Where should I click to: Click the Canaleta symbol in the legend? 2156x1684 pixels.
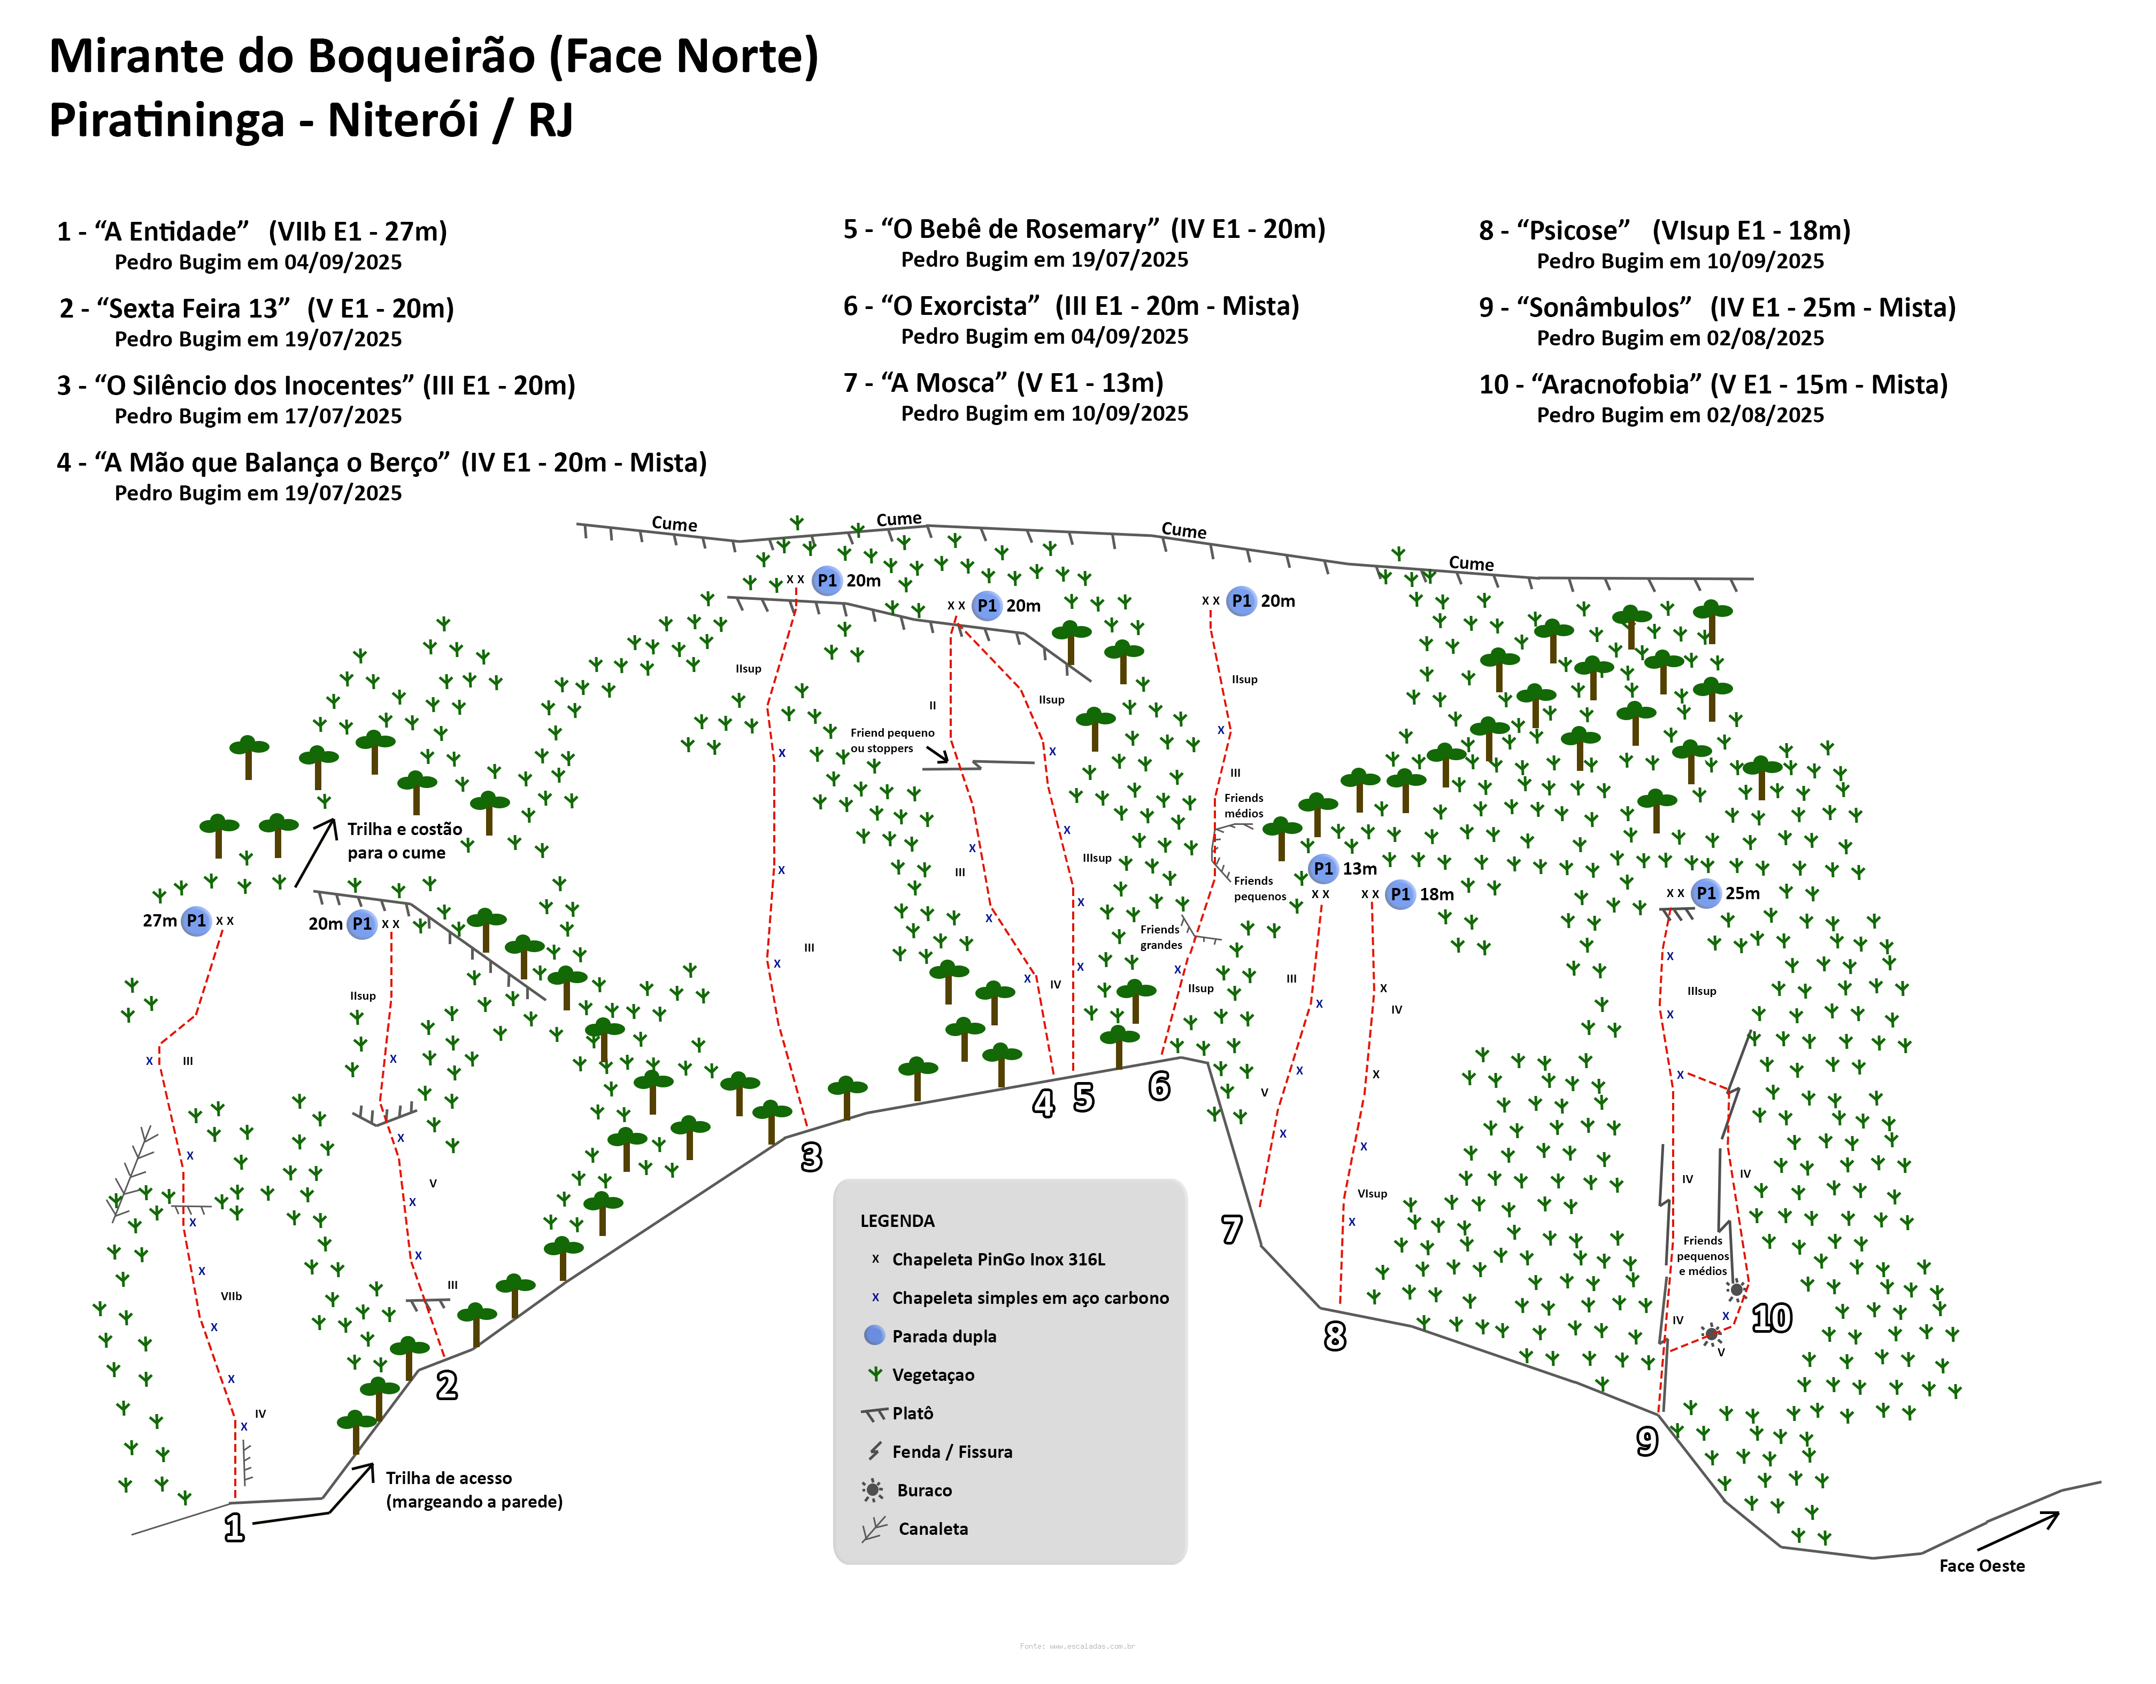[x=874, y=1529]
